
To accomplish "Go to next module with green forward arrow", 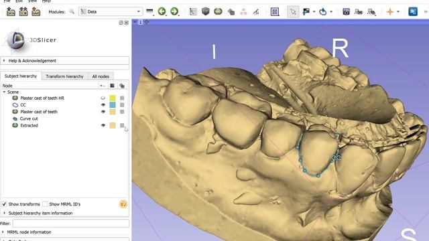I will tap(174, 11).
